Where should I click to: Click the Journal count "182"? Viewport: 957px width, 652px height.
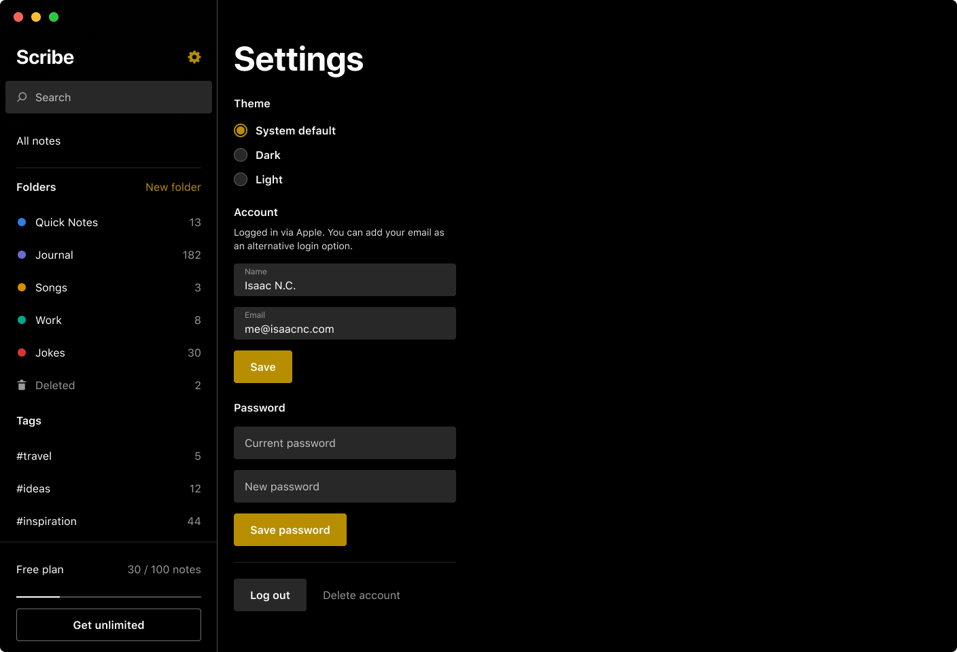[192, 255]
